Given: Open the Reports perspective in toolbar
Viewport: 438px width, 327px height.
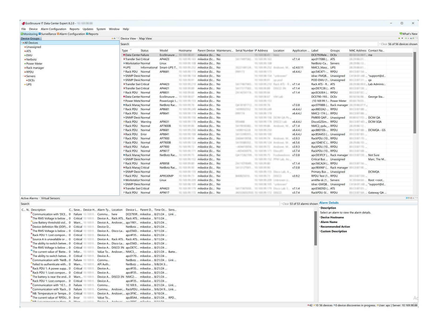Looking at the screenshot, I should point(92,34).
